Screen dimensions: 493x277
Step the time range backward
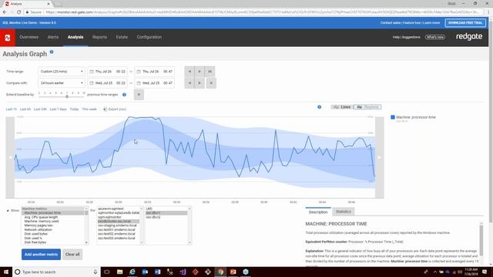tap(189, 72)
